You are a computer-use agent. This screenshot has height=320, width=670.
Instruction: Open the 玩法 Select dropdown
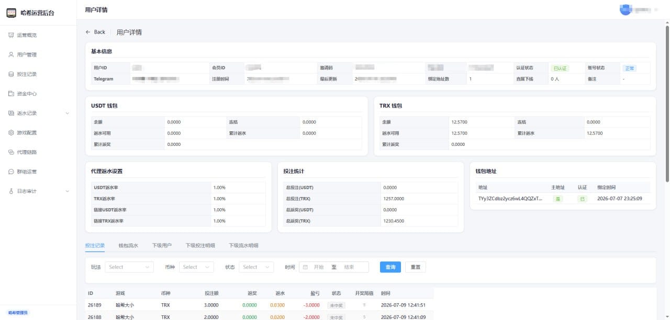tap(129, 267)
